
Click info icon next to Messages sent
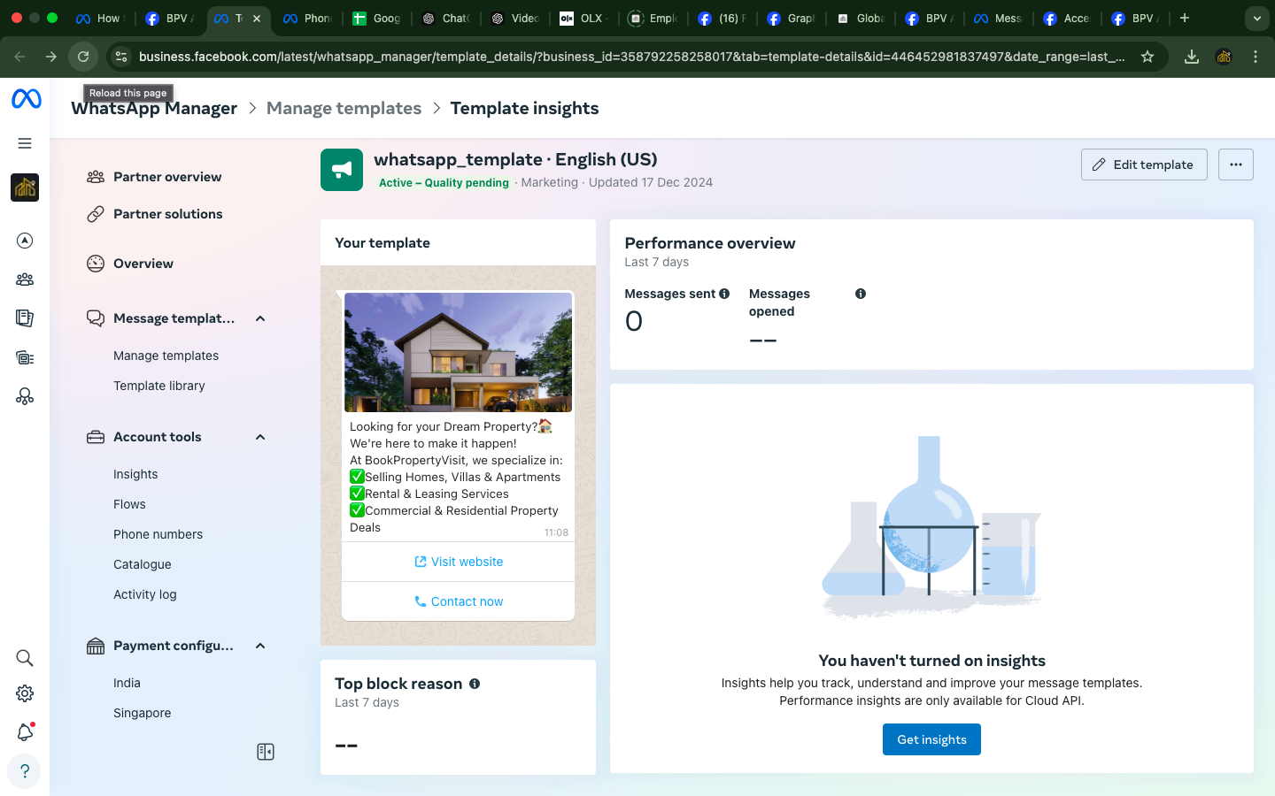724,294
